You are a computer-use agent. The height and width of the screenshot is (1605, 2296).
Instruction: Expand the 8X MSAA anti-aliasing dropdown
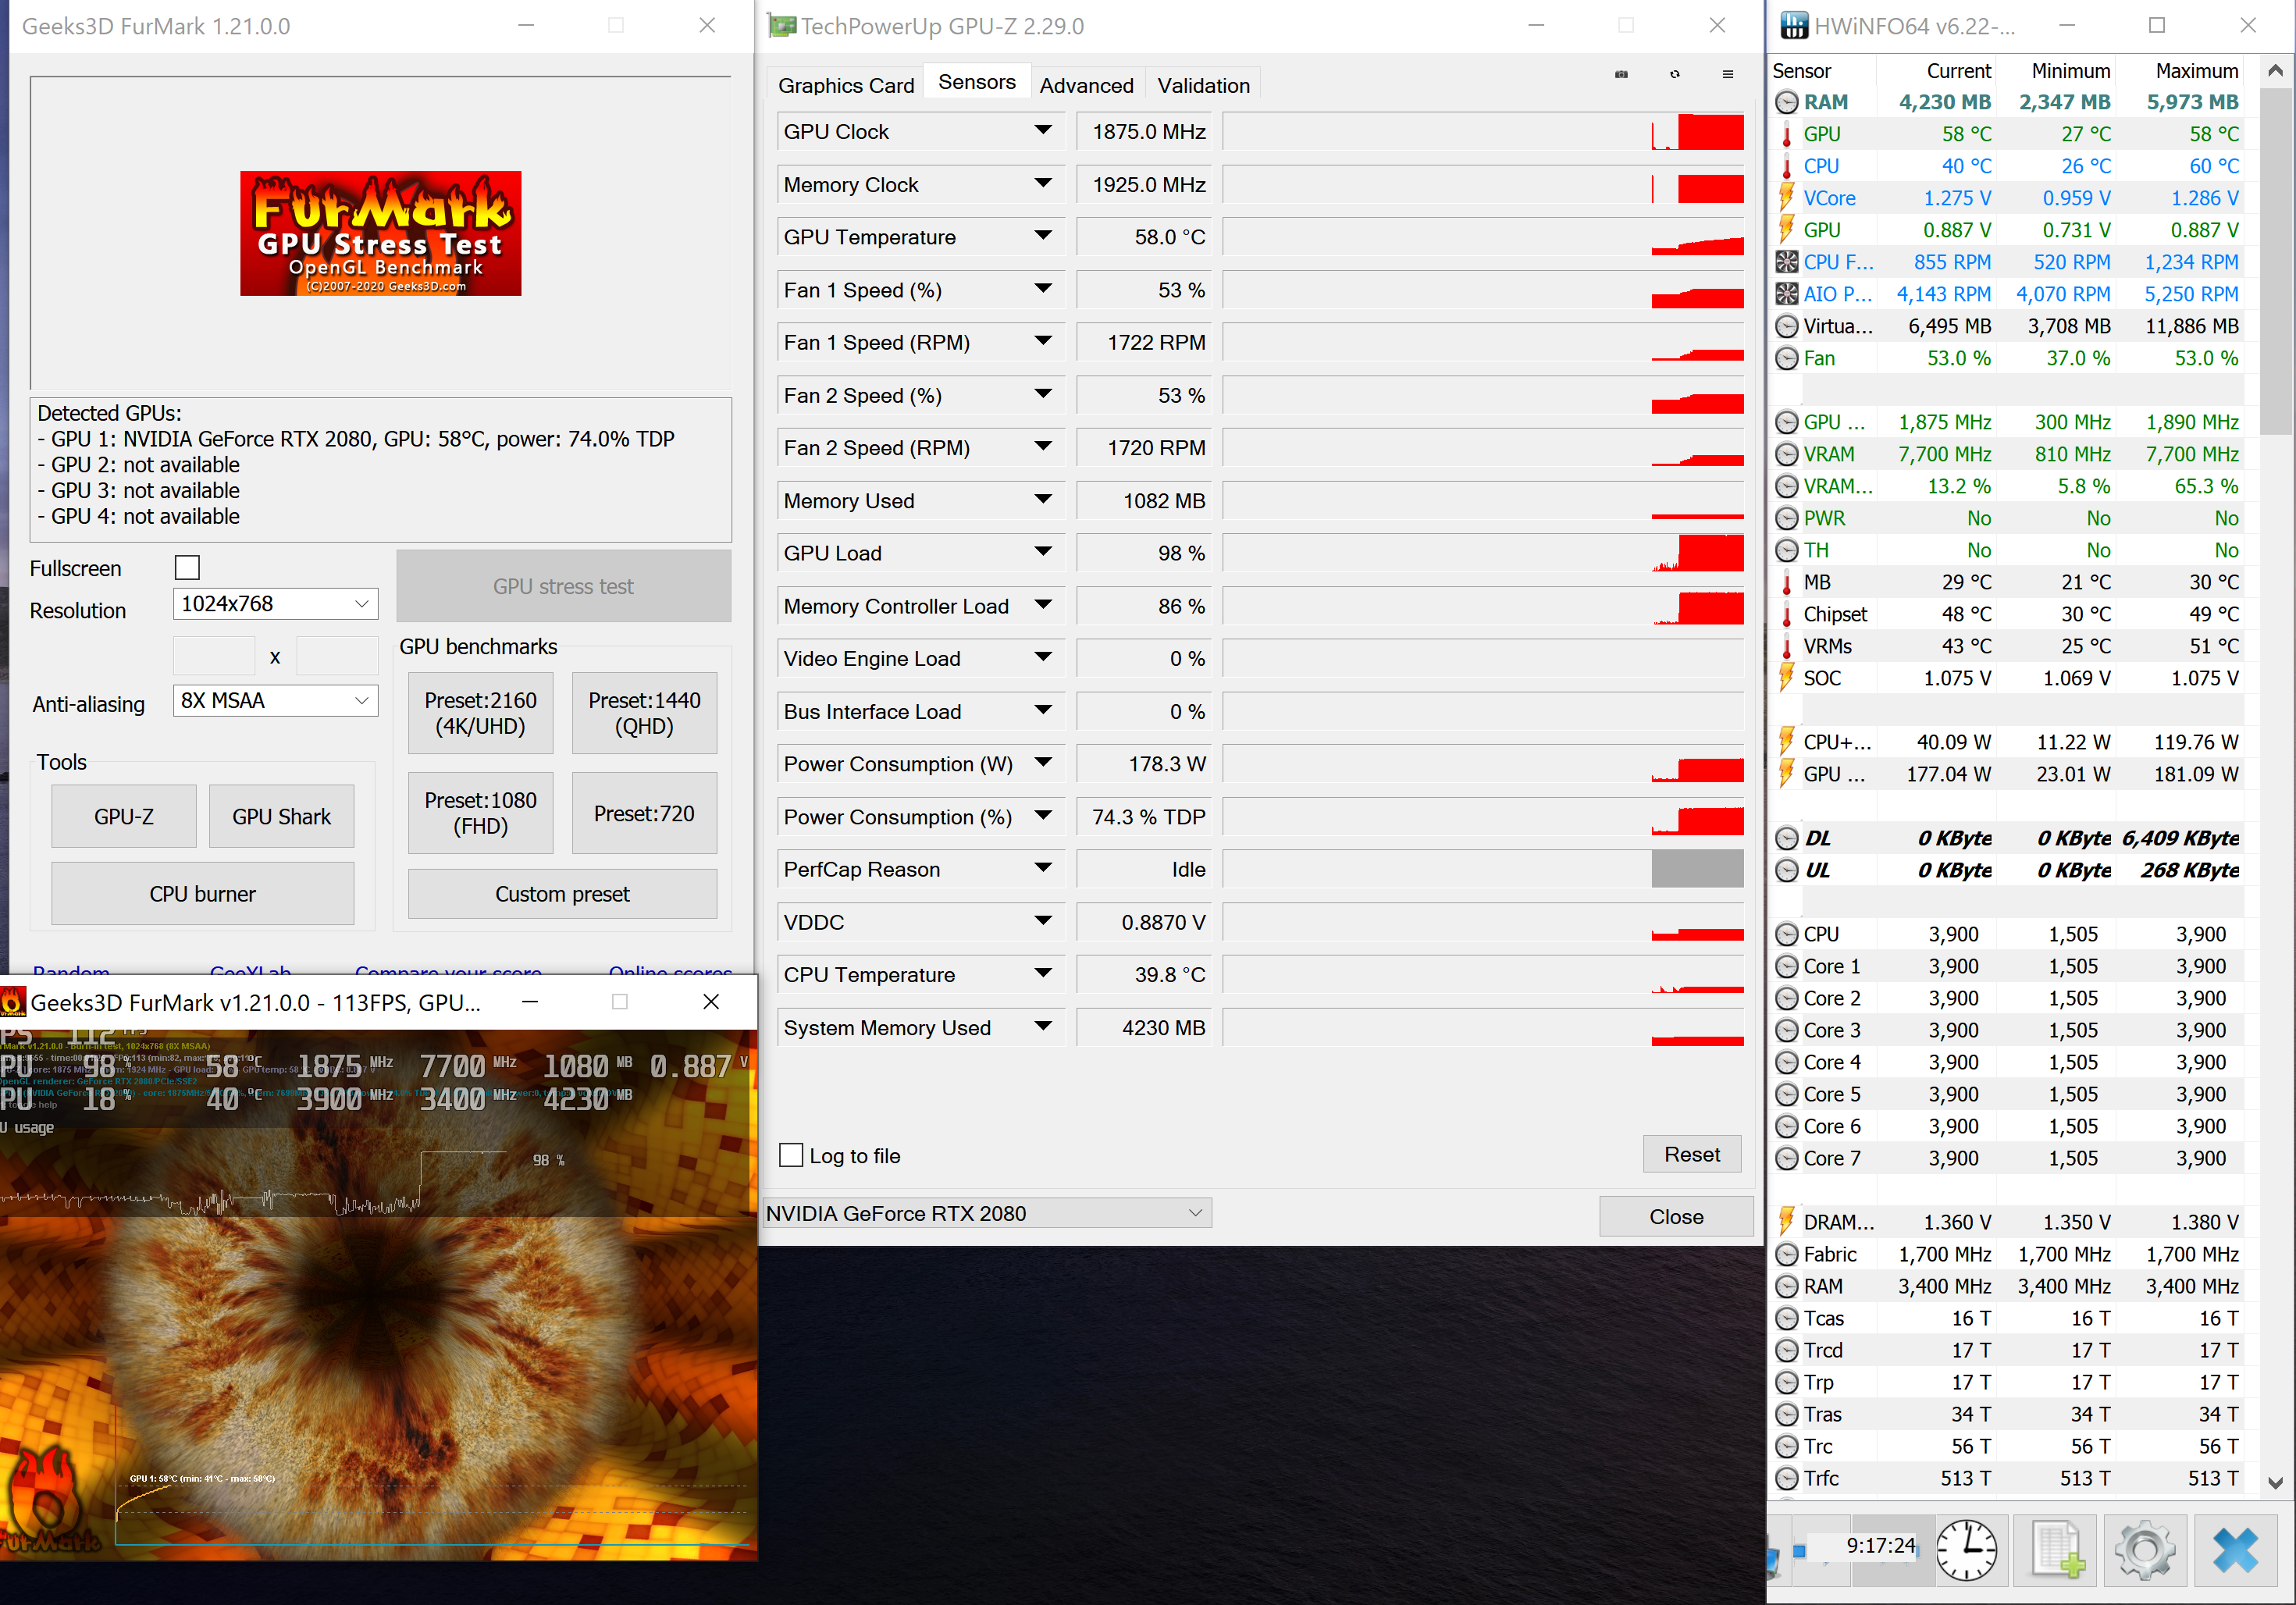point(275,701)
